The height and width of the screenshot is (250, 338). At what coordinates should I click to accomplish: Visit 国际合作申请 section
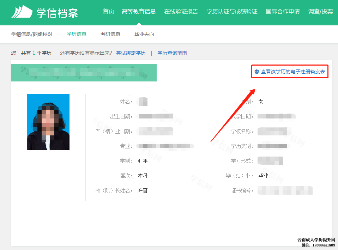click(x=283, y=11)
